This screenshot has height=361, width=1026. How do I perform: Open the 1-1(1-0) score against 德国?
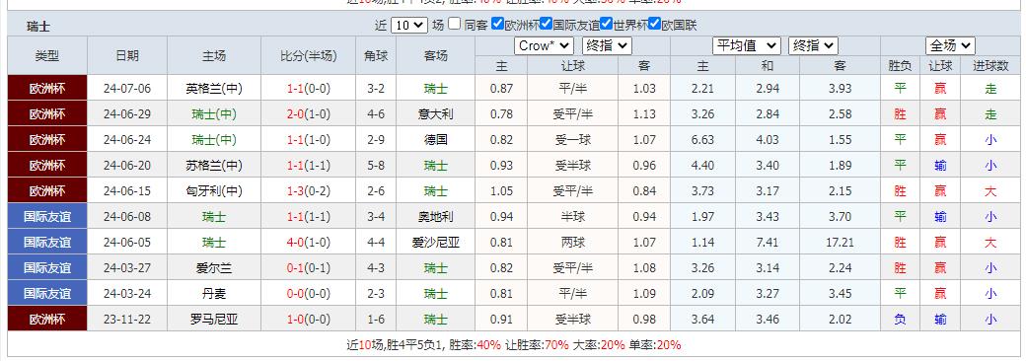308,139
